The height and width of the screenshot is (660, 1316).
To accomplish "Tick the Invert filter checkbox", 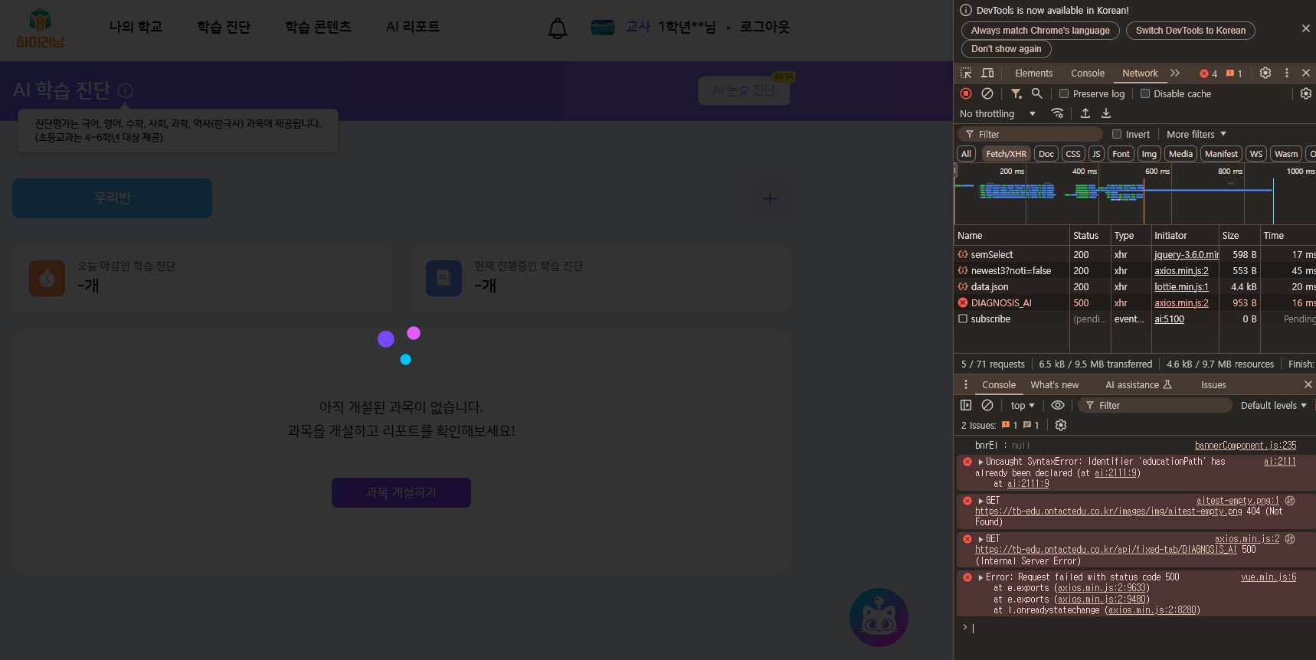I will 1117,134.
